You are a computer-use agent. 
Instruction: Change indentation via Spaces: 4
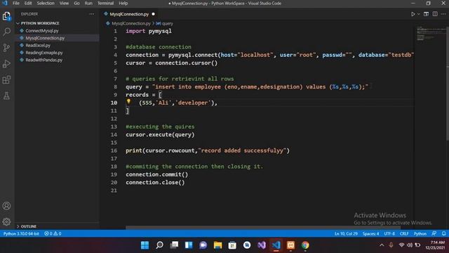point(370,234)
